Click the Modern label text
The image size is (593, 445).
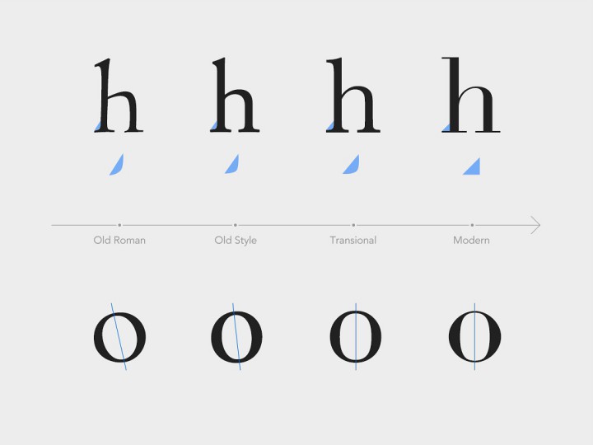coord(471,241)
